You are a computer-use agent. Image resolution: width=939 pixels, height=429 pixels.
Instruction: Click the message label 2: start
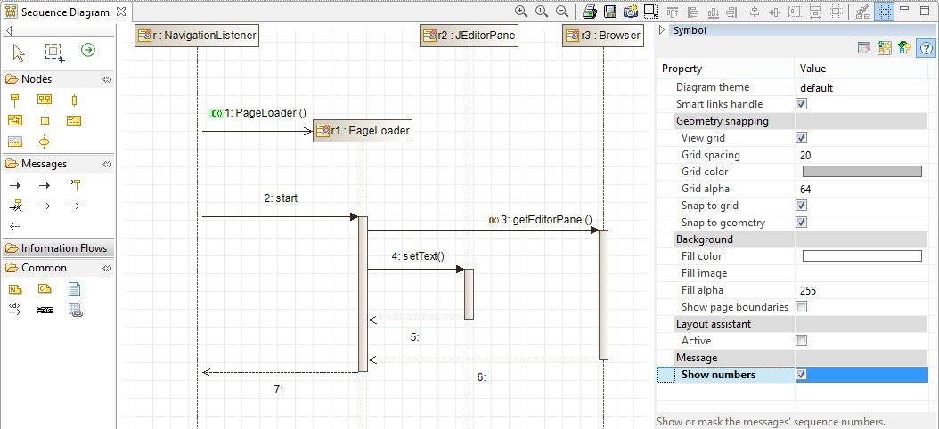281,198
